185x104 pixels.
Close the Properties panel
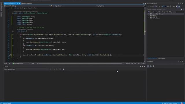coord(183,61)
